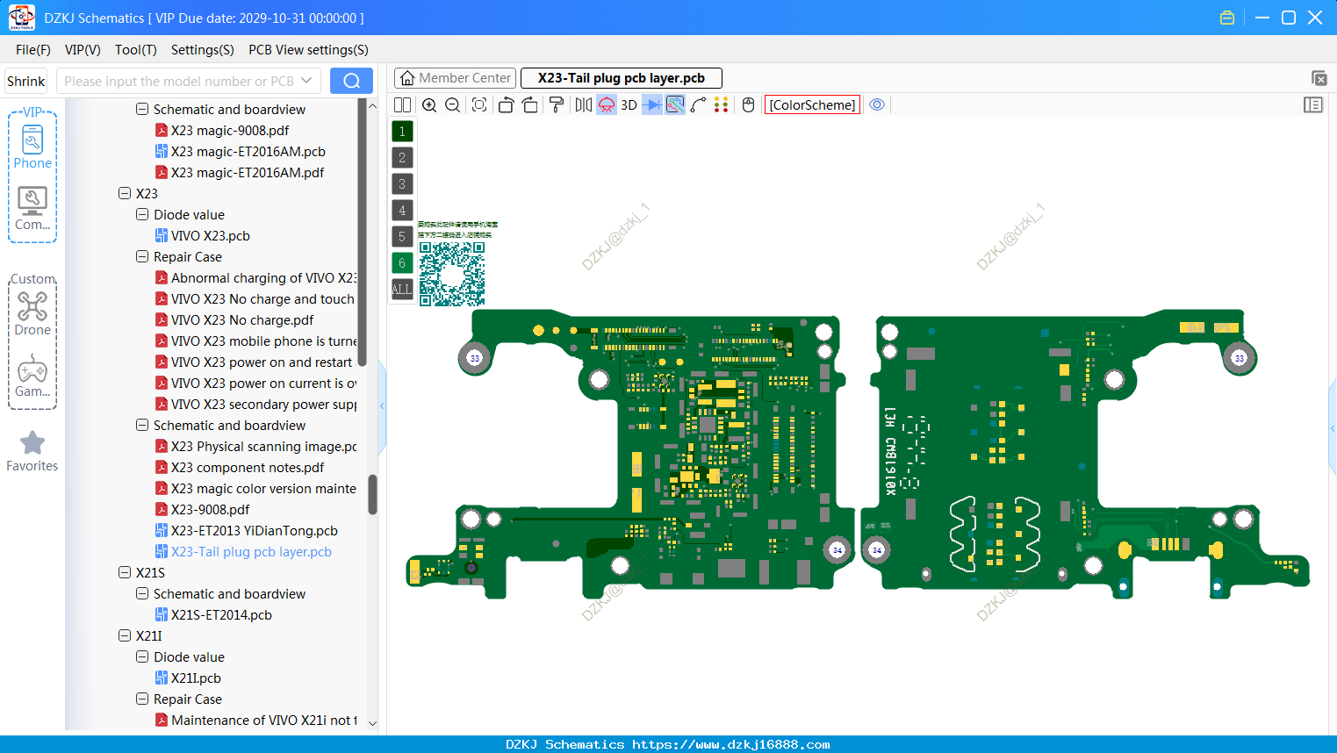
Task: Click the file tree scrollbar thumb
Action: coord(372,494)
